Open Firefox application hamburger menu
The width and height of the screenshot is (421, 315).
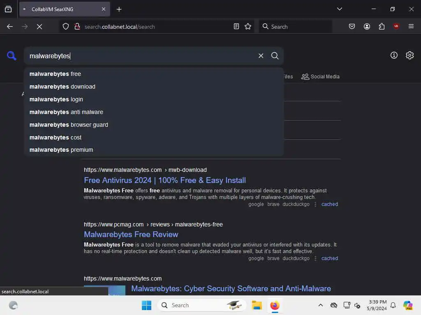point(411,26)
